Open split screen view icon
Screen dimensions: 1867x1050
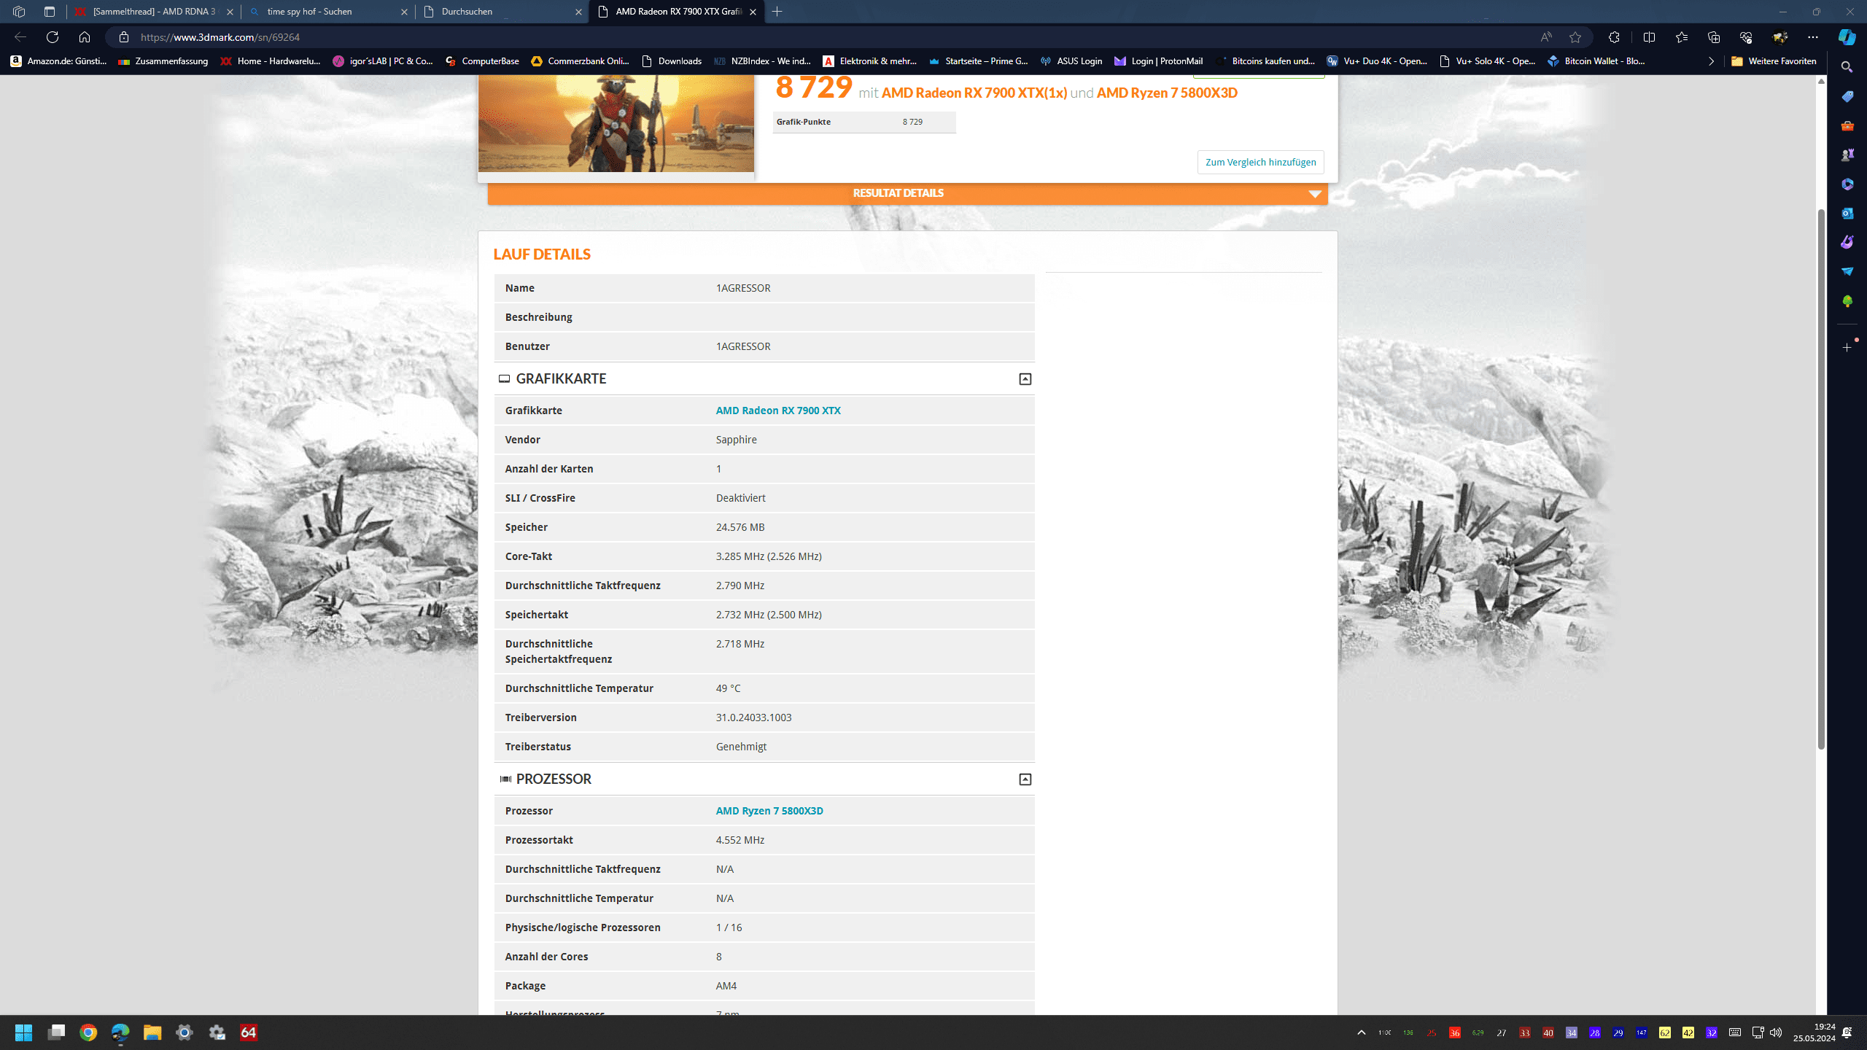coord(1649,37)
